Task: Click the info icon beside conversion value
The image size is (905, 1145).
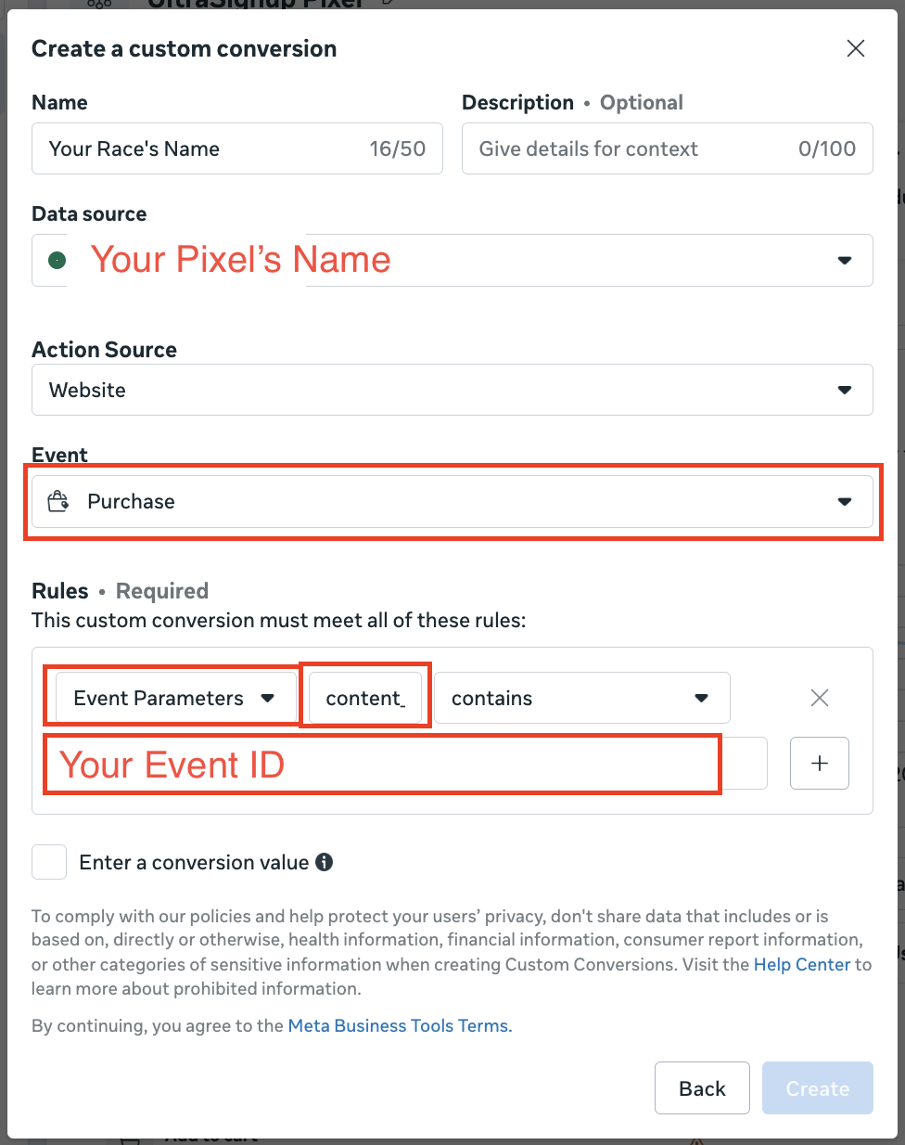Action: (x=324, y=862)
